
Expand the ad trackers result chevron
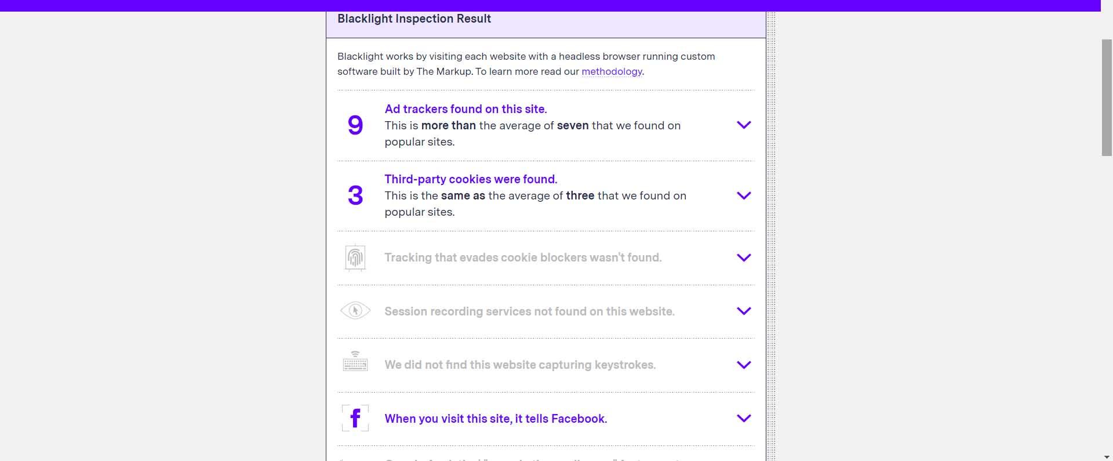coord(743,125)
